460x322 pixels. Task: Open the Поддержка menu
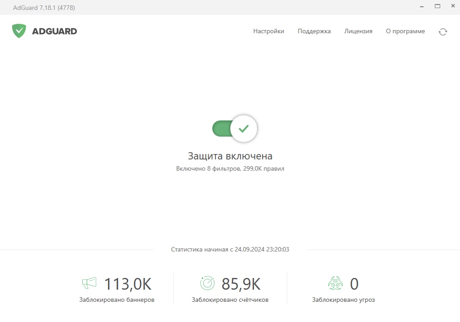[314, 31]
